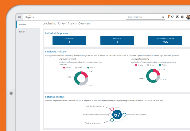Viewport: 190px width, 131px height.
Task: Click the Leadership Survey: Analysis Overview title
Action: (x=66, y=23)
